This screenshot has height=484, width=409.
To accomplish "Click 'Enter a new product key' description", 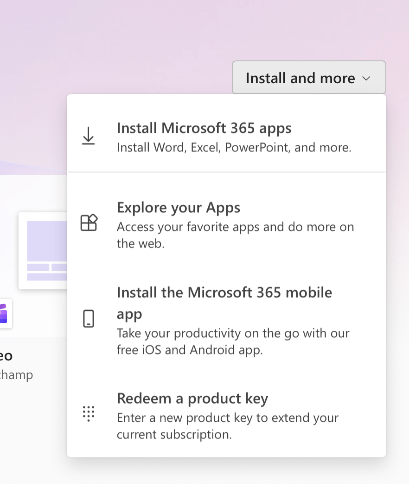I will (x=228, y=426).
